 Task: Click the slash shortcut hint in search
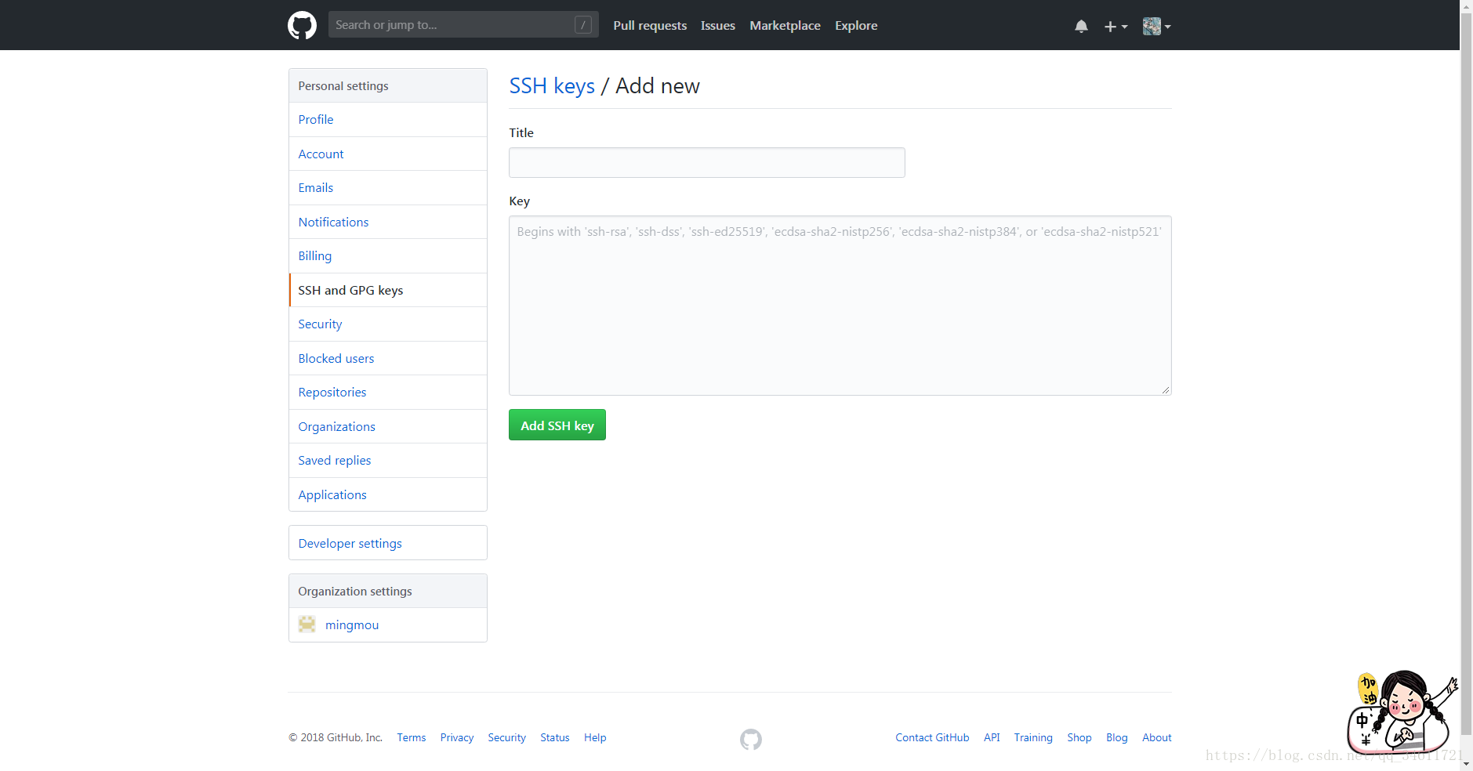coord(583,25)
